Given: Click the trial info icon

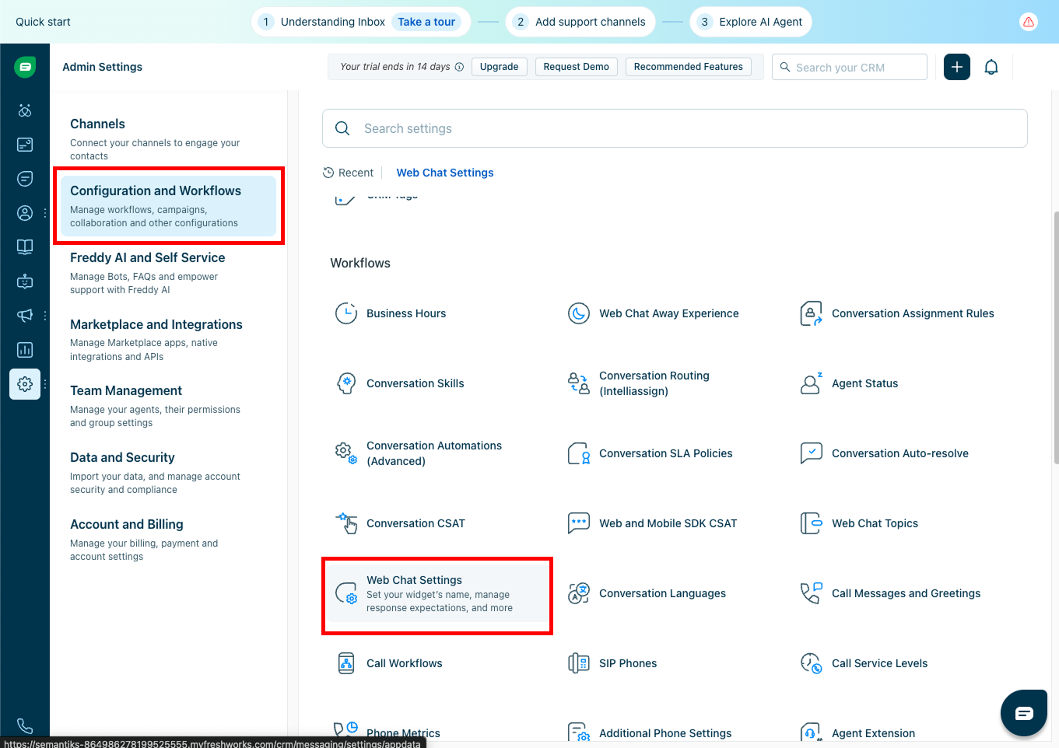Looking at the screenshot, I should (x=459, y=67).
